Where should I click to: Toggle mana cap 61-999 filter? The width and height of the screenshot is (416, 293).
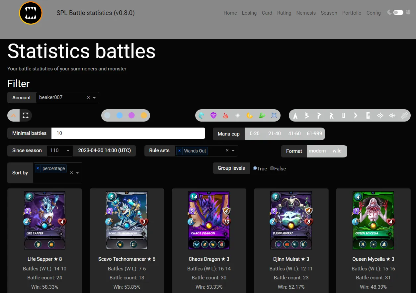point(314,133)
